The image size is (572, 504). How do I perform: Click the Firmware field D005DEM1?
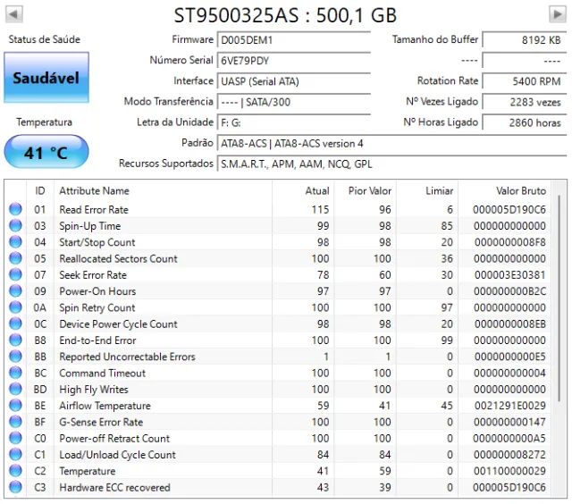294,39
